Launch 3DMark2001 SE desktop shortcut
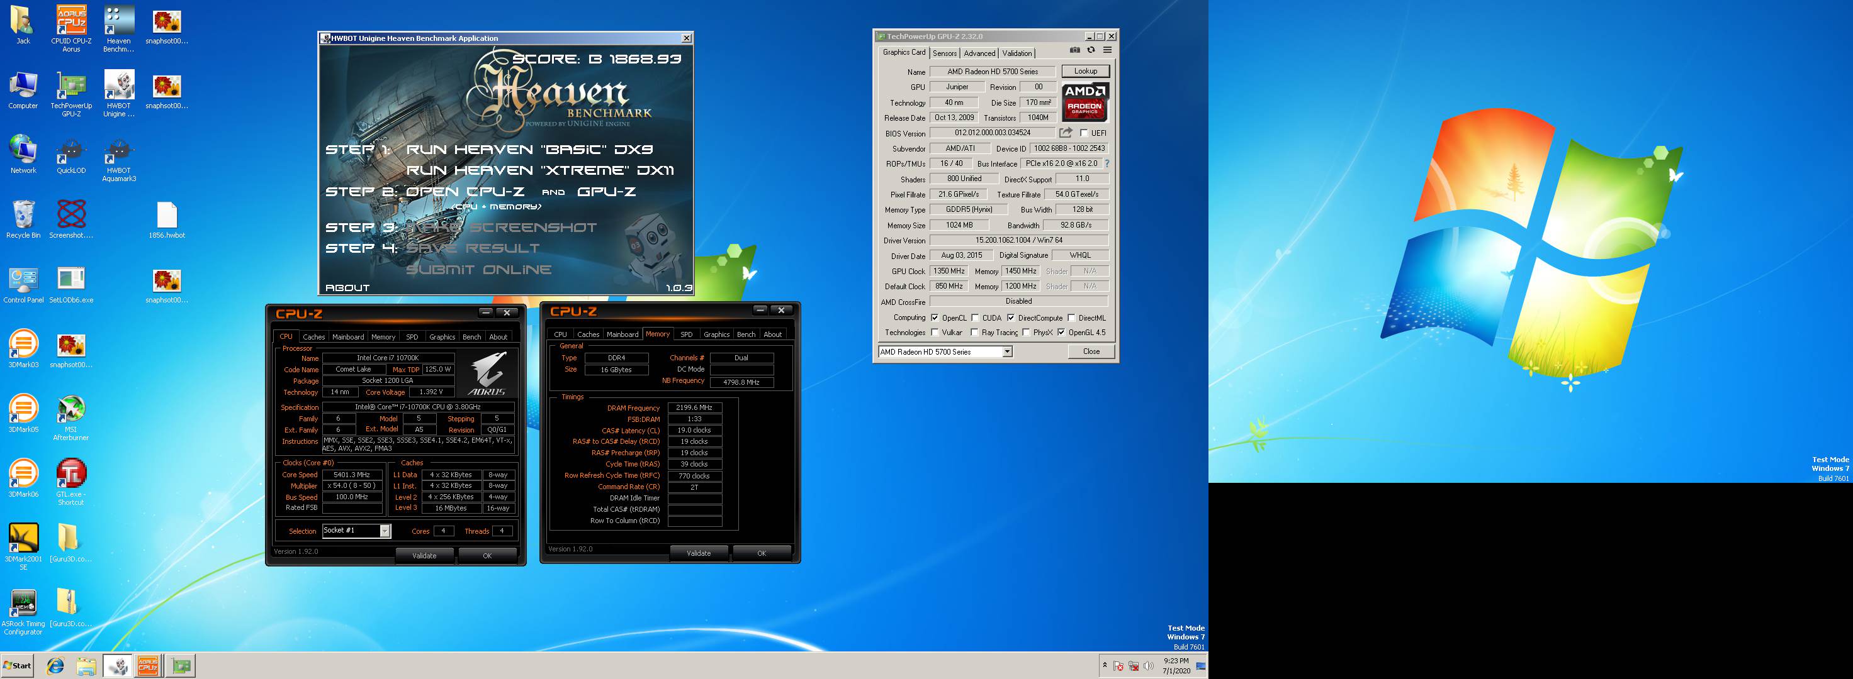The image size is (1853, 679). click(23, 548)
